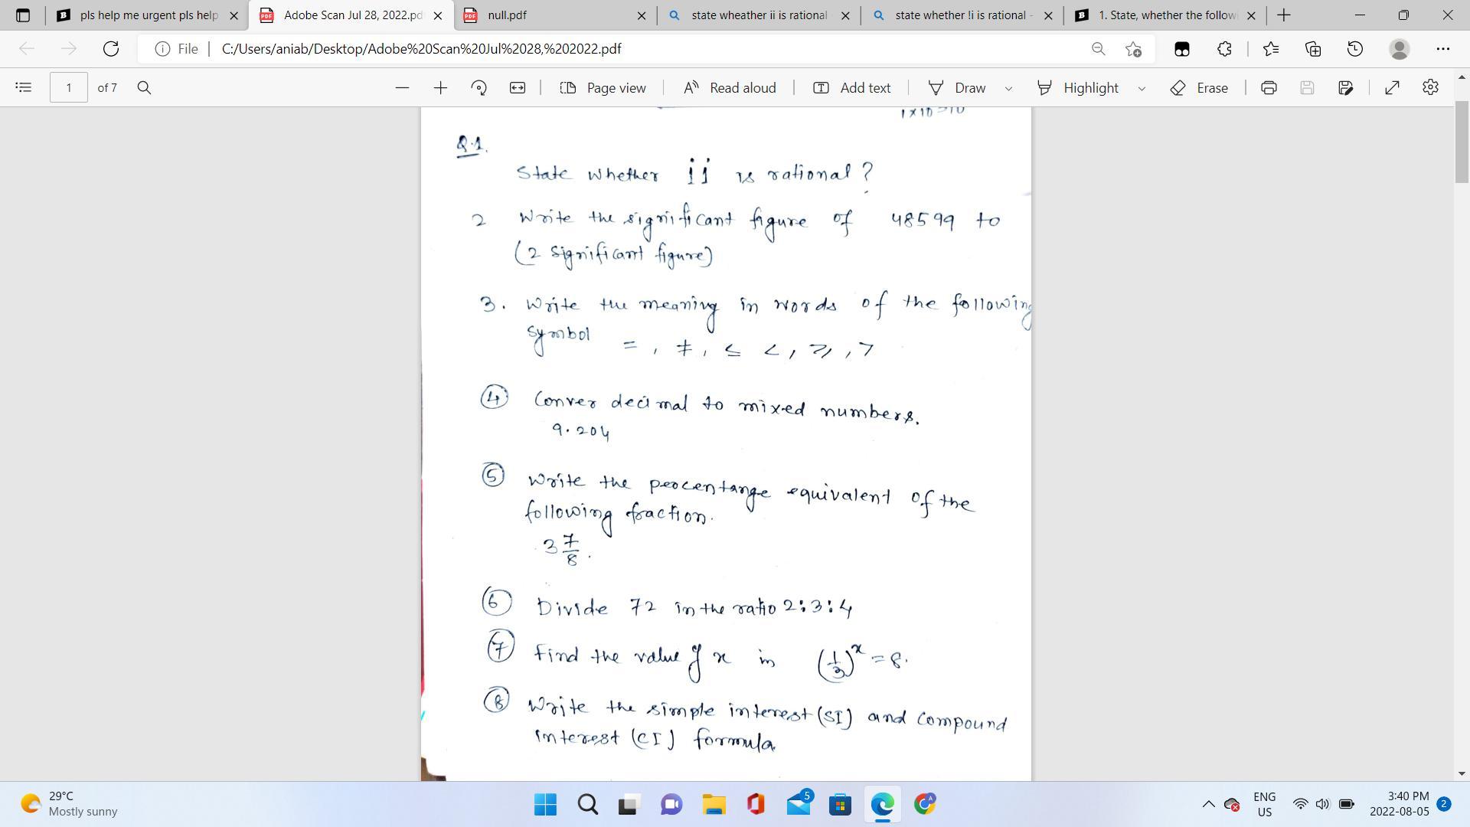Enter full screen PDF mode

click(x=1392, y=87)
